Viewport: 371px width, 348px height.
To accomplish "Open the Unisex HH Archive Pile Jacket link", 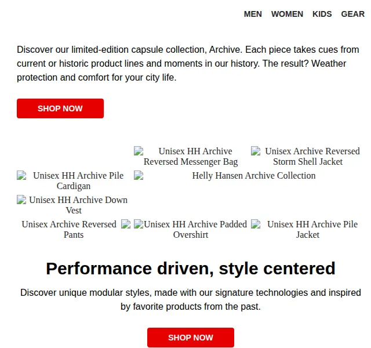I will point(308,230).
